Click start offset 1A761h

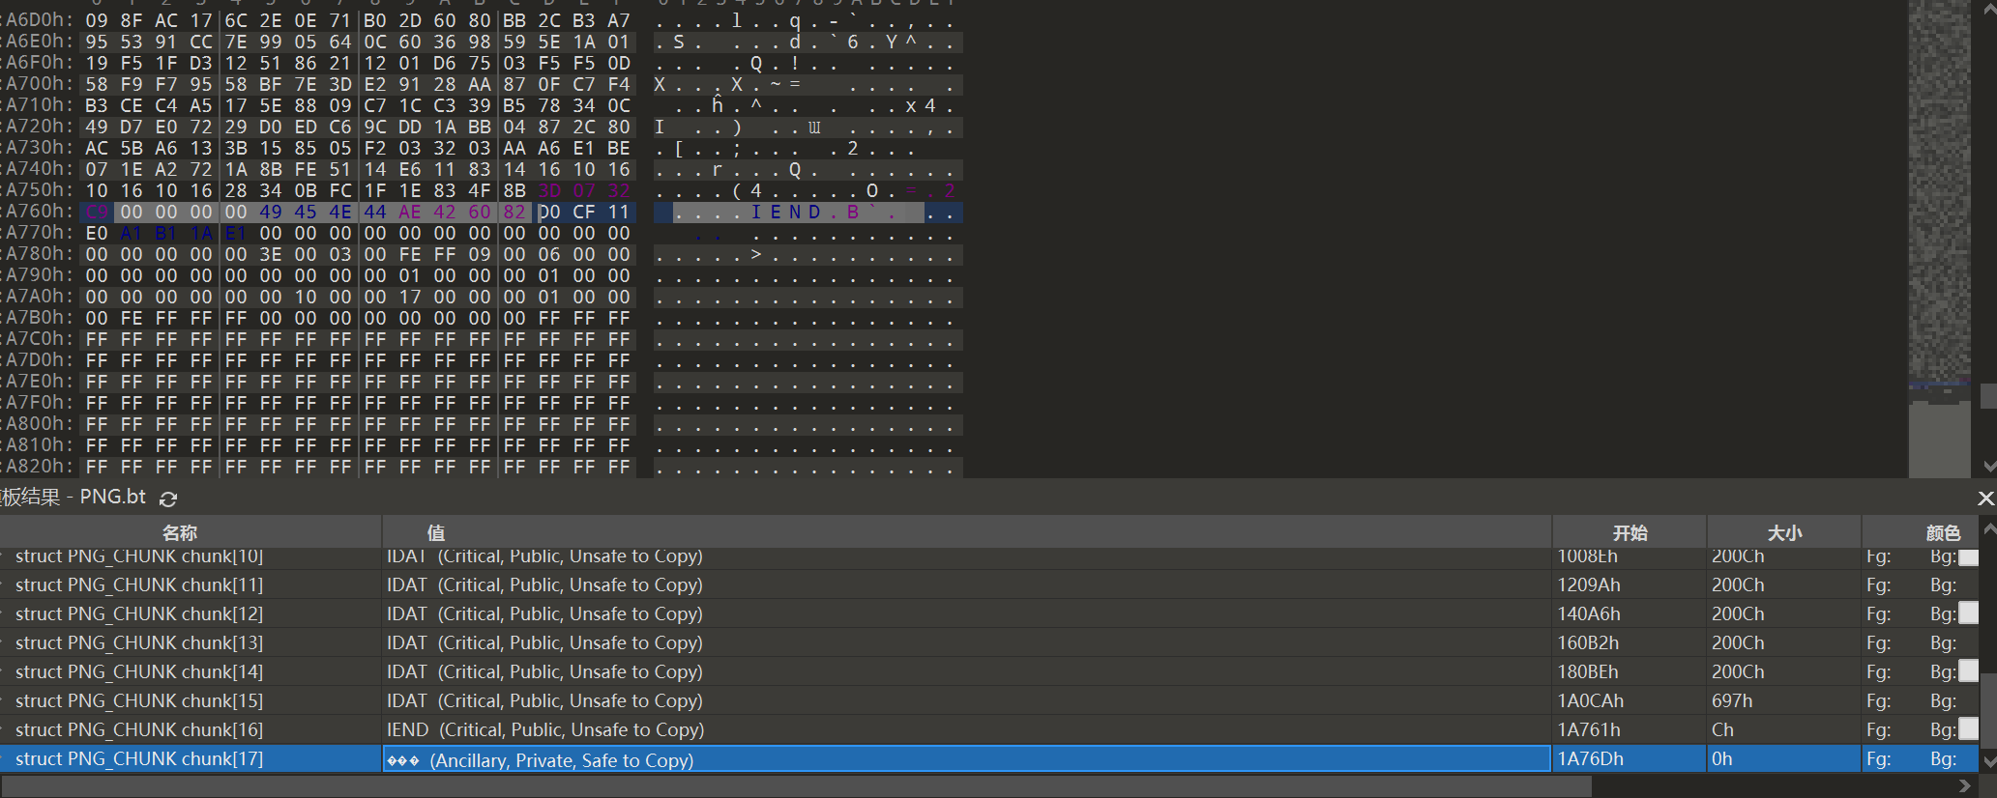[x=1589, y=729]
